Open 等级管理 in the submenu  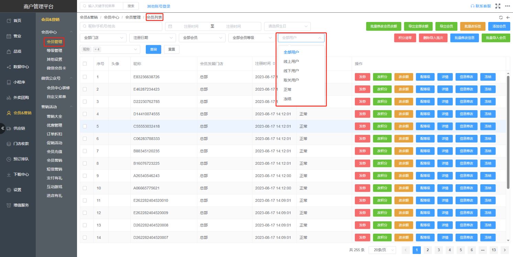pyautogui.click(x=54, y=50)
